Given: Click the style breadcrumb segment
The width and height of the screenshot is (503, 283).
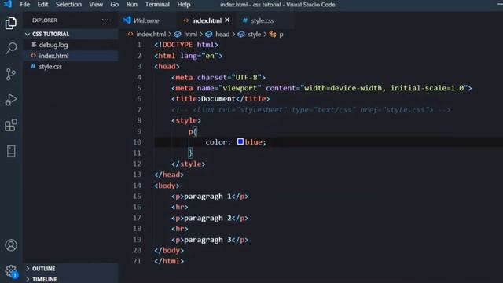Looking at the screenshot, I should click(x=254, y=34).
